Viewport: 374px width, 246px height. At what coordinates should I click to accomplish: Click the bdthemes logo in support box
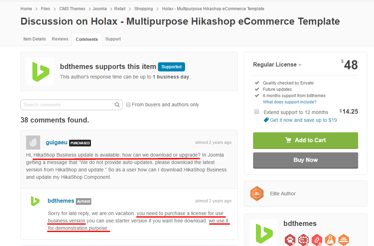[x=40, y=71]
